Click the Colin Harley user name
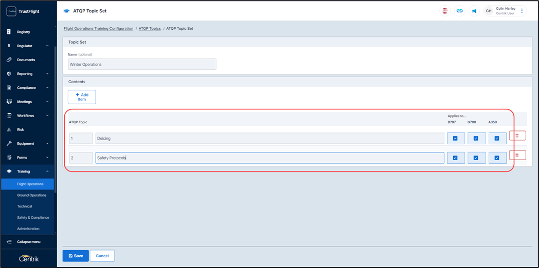Screen dimensions: 539x268 pyautogui.click(x=506, y=9)
